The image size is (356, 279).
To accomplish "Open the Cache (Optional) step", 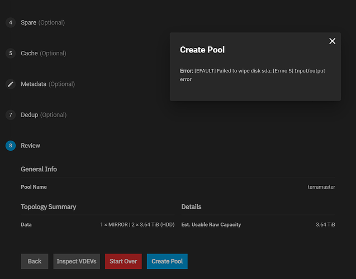I will 44,53.
